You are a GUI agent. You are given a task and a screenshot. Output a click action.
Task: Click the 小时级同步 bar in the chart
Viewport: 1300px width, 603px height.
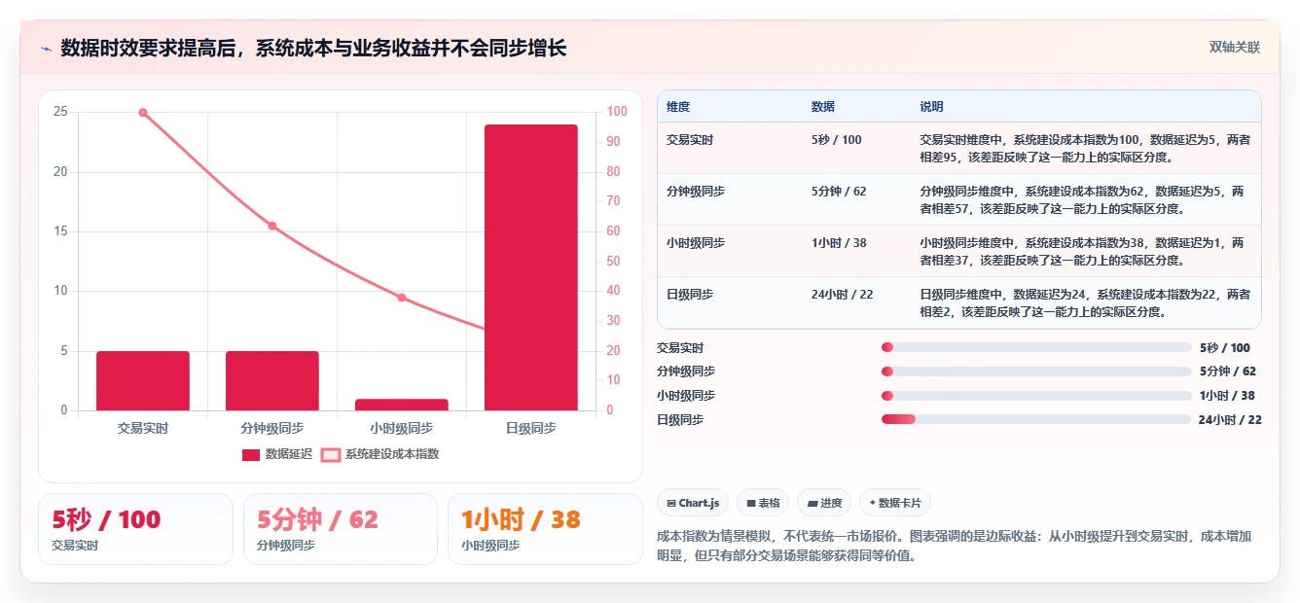coord(402,405)
